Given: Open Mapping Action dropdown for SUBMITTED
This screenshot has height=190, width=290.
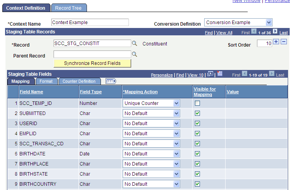Looking at the screenshot, I should point(151,113).
